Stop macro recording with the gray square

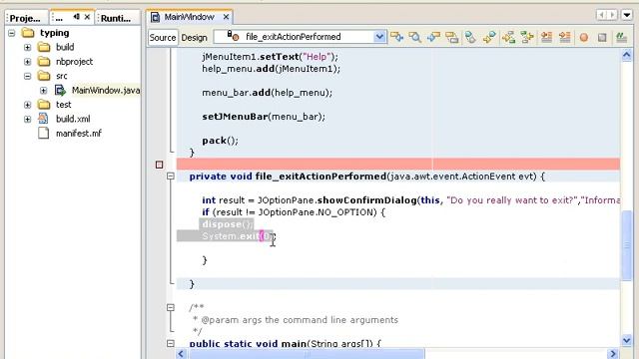point(602,38)
